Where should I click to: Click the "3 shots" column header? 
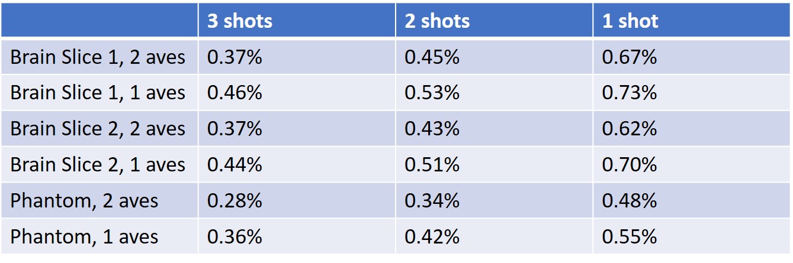click(x=240, y=22)
